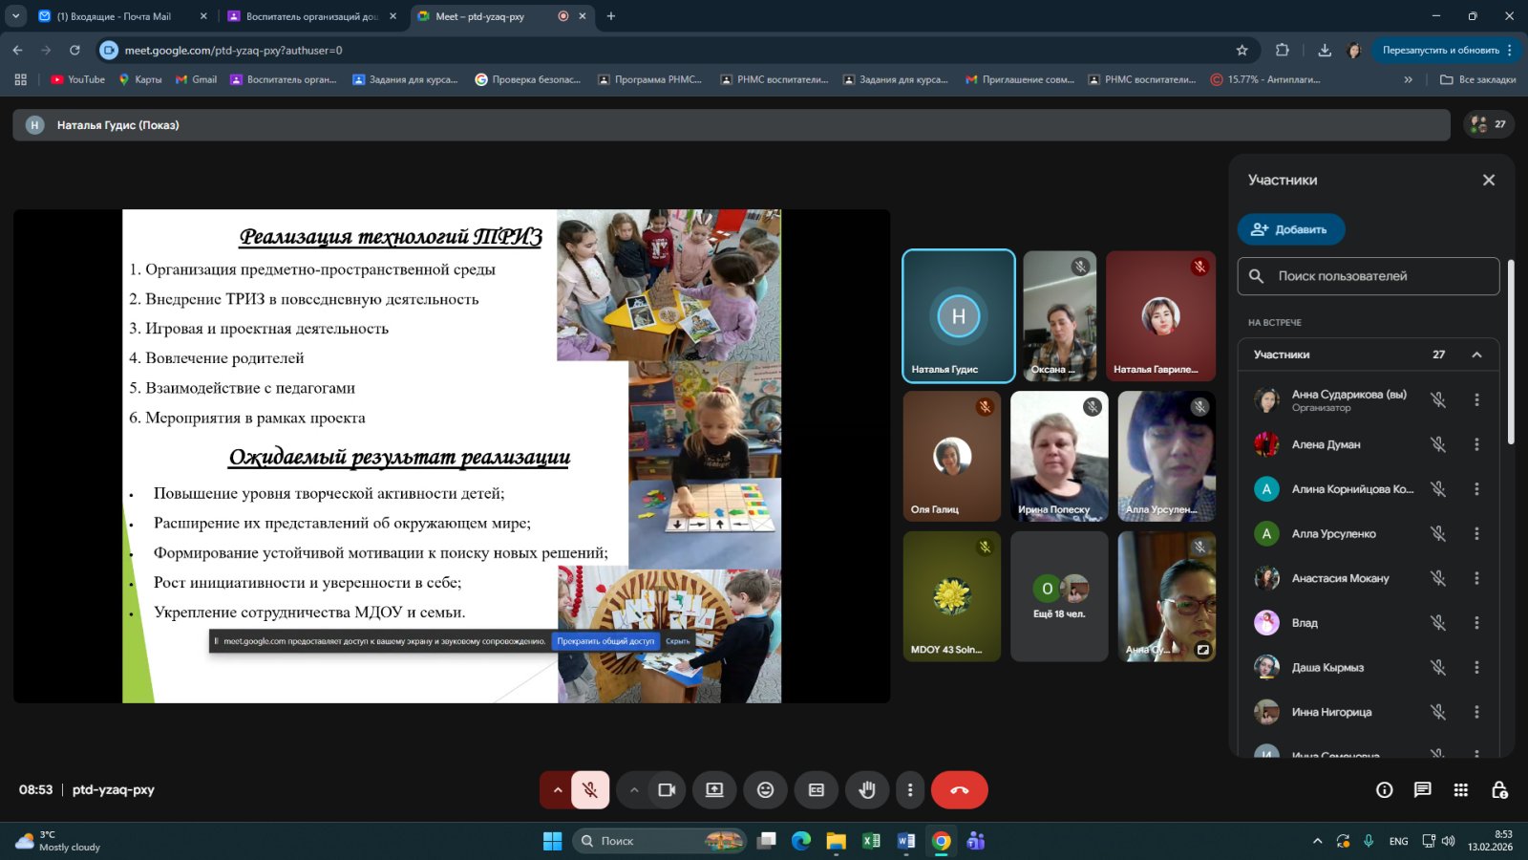Open emoji reactions button
This screenshot has width=1528, height=860.
pos(765,790)
